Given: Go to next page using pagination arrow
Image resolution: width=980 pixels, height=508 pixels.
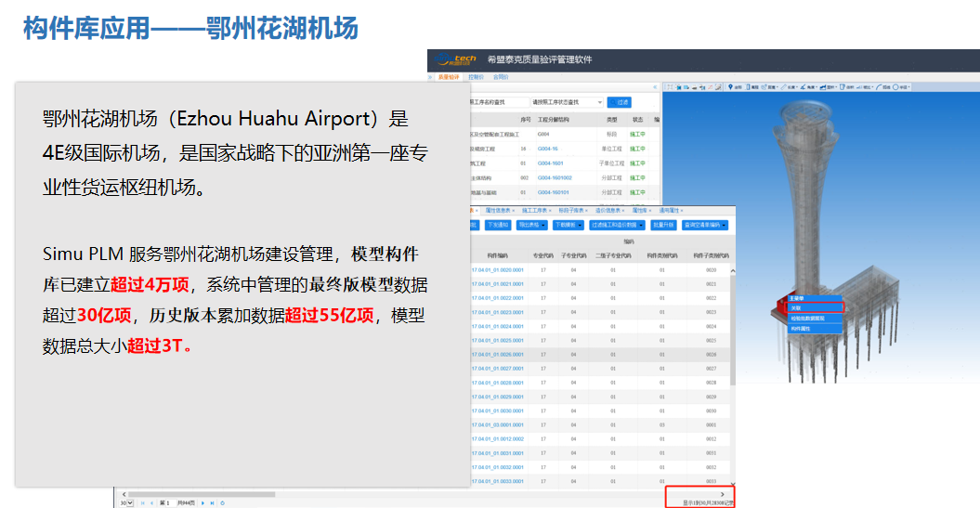Looking at the screenshot, I should pyautogui.click(x=203, y=502).
